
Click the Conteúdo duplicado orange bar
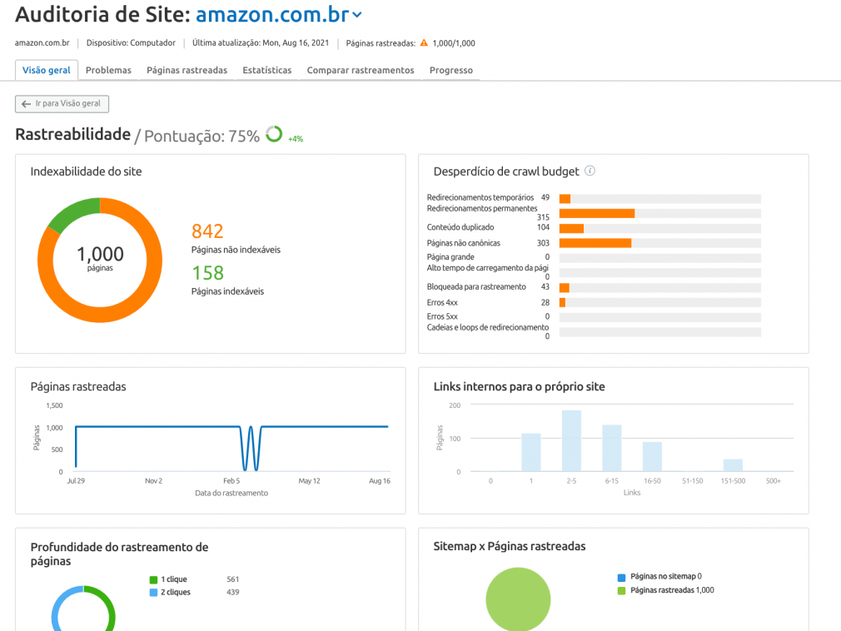[571, 228]
